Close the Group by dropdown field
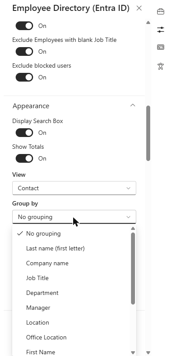Viewport: 175px width, 356px height. [x=74, y=217]
